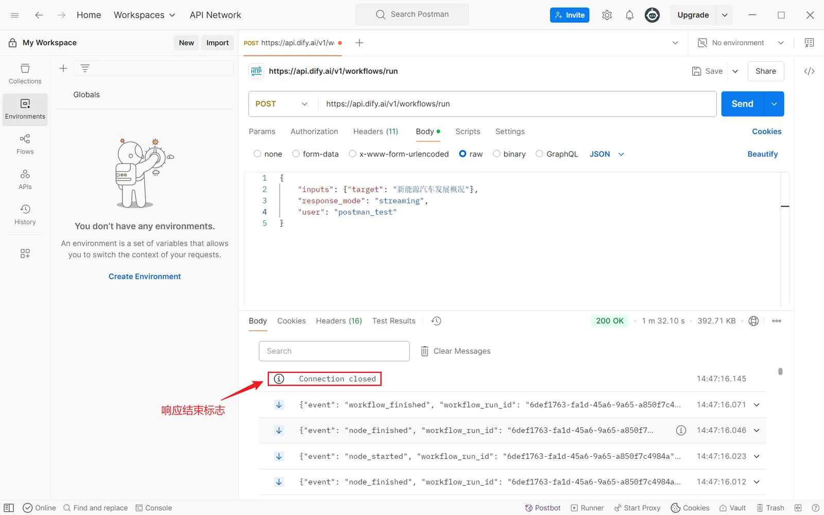Screen dimensions: 824x515
Task: Open Environments in the sidebar
Action: [x=25, y=109]
